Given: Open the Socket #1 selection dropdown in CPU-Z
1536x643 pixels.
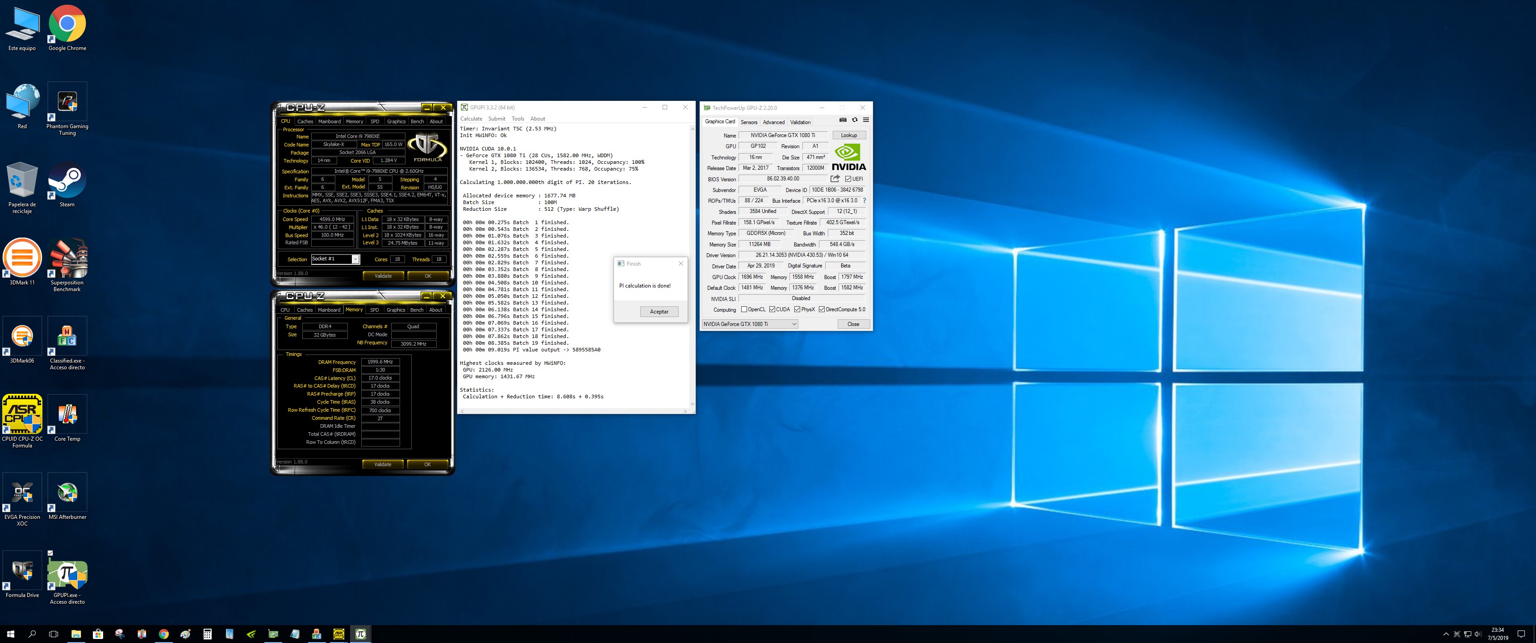Looking at the screenshot, I should tap(336, 259).
